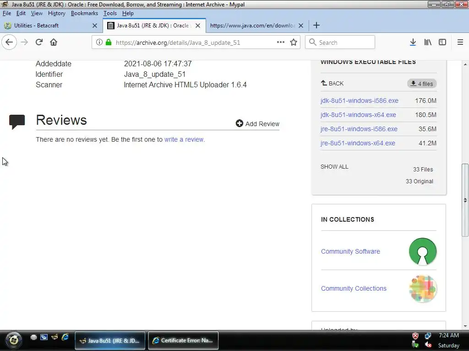
Task: Reload the current page
Action: pos(39,42)
